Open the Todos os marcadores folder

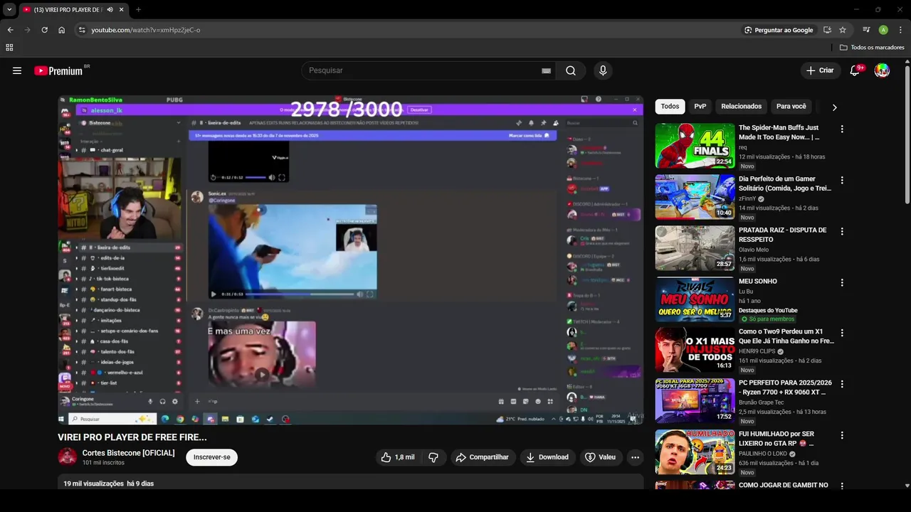click(x=872, y=48)
